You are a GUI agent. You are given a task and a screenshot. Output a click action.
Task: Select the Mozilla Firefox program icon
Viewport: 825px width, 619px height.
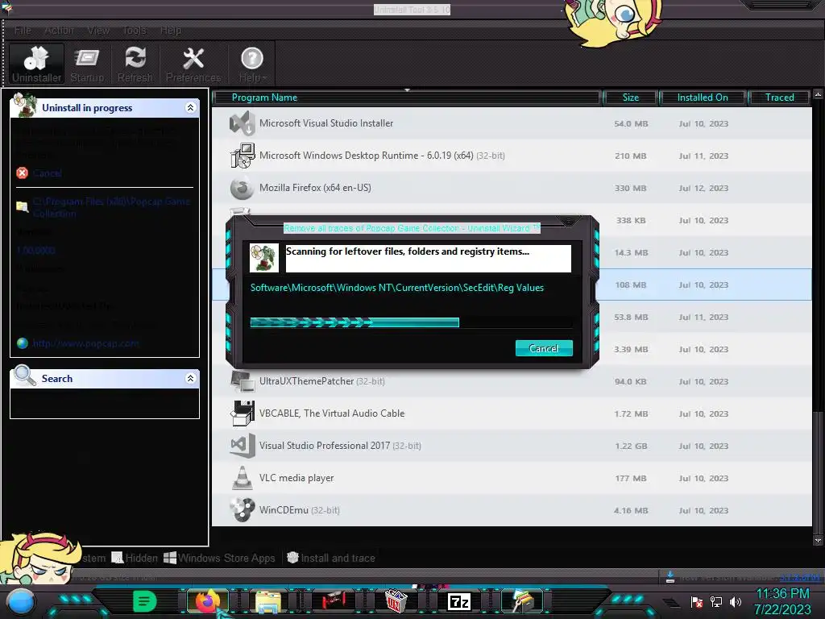(x=242, y=188)
